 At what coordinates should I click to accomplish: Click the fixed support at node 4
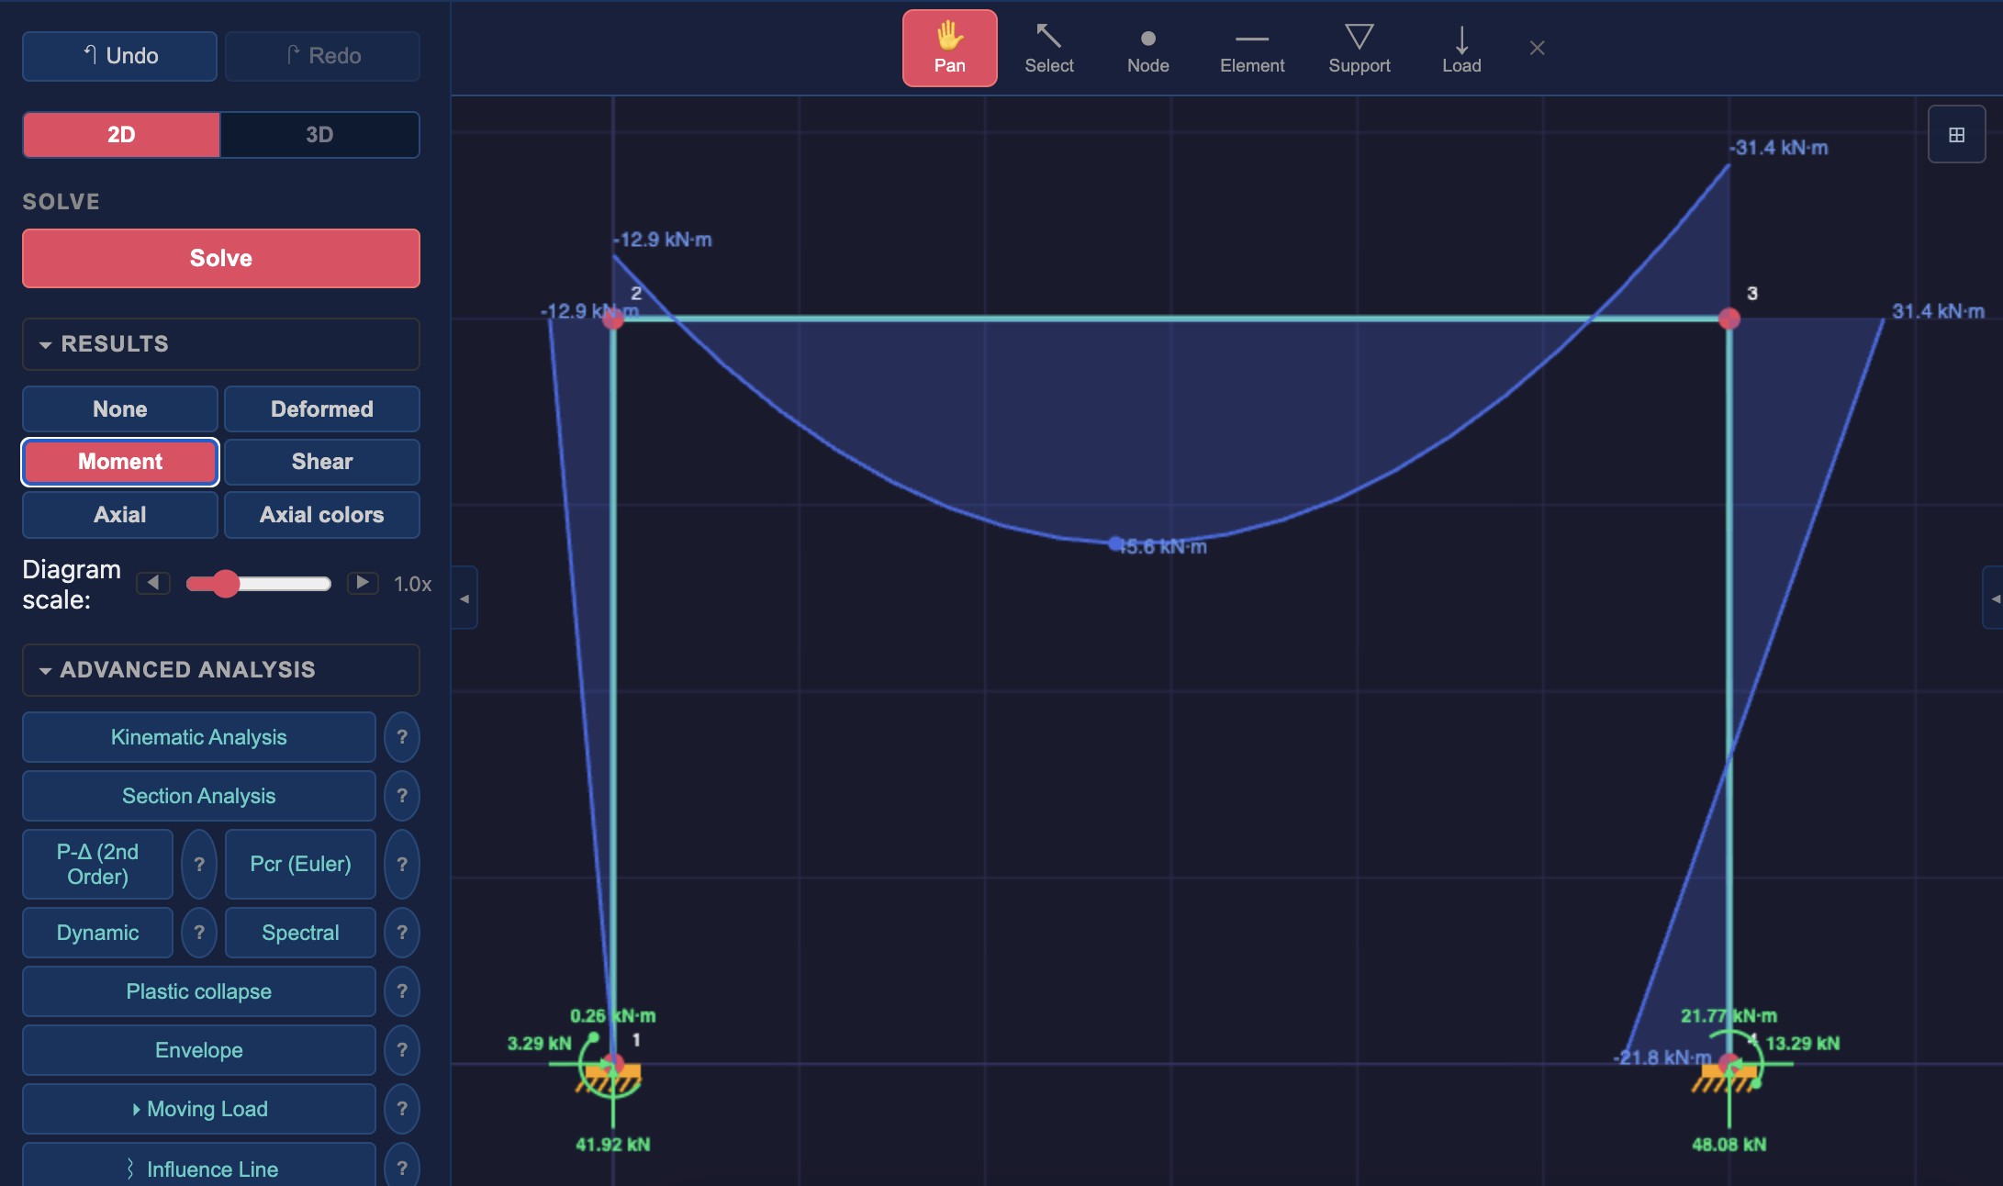click(1726, 1076)
